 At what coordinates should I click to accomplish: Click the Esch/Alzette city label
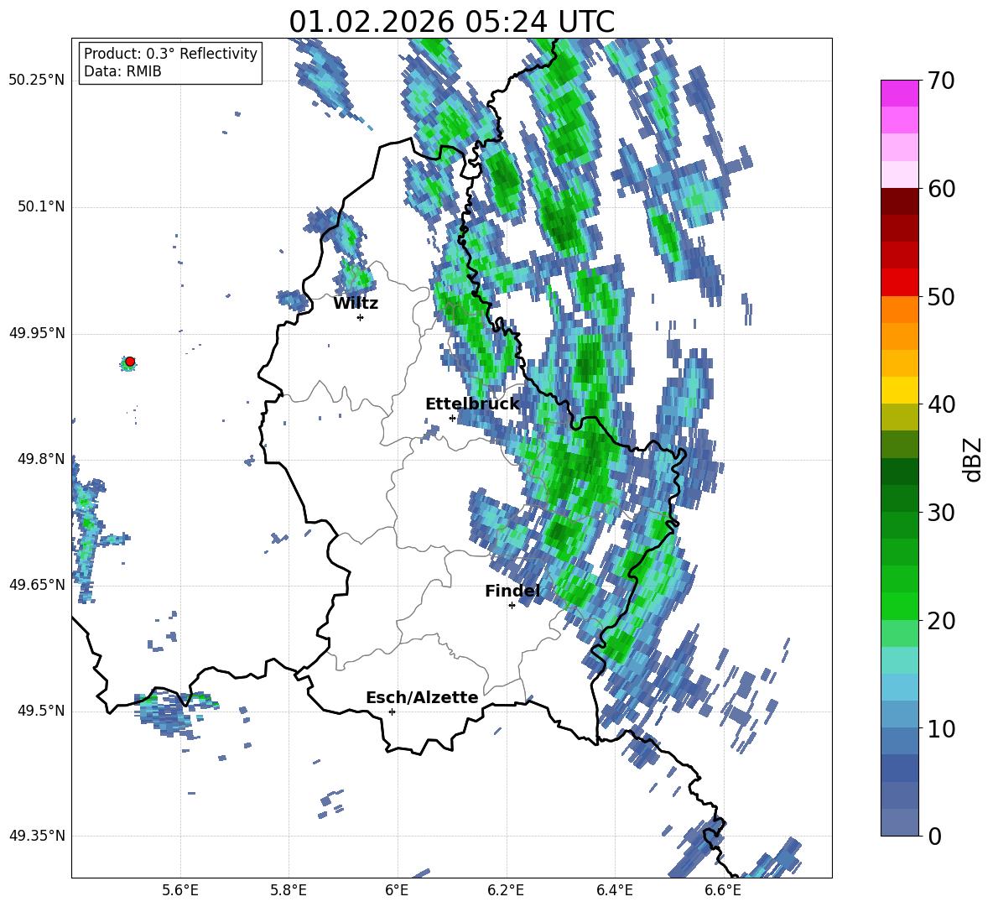(x=423, y=697)
